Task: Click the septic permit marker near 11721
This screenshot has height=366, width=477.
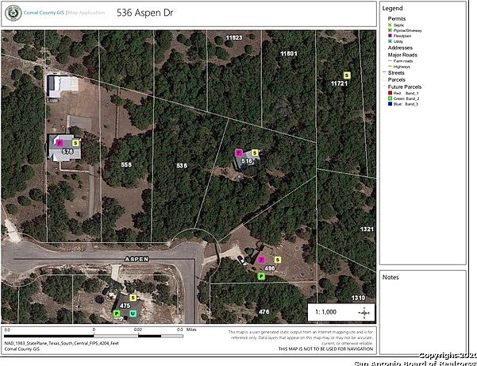Action: 347,75
